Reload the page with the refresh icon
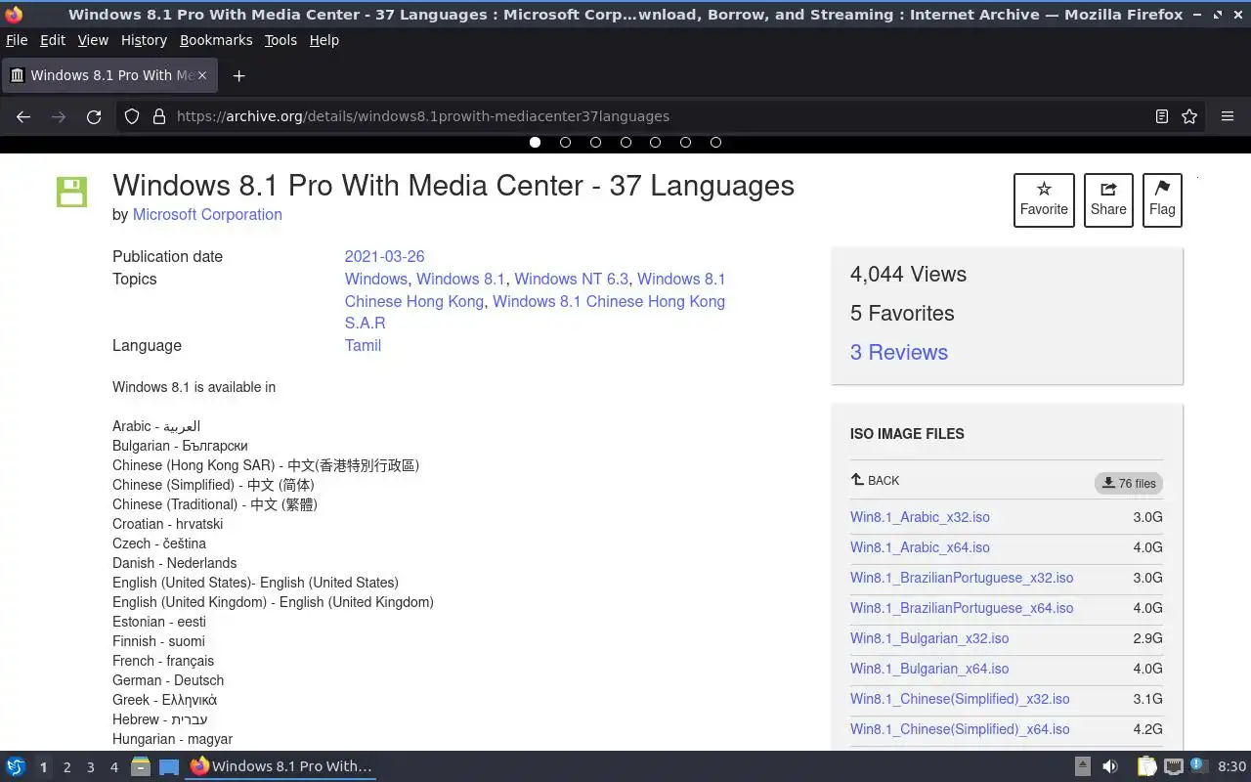 click(94, 116)
